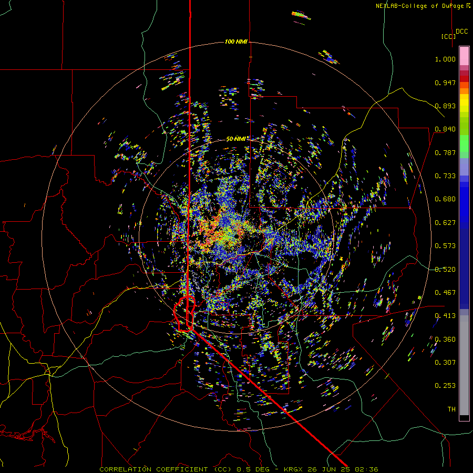Click the 0.467 colorbar value

(445, 293)
